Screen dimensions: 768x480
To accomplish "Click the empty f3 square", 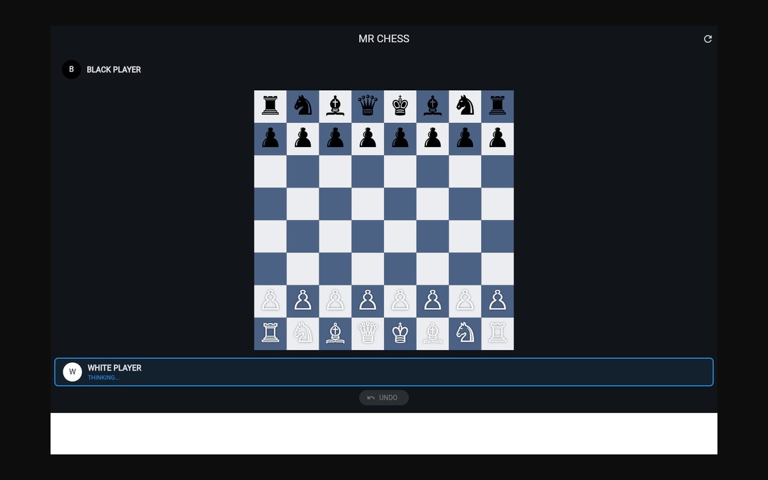I will click(433, 269).
